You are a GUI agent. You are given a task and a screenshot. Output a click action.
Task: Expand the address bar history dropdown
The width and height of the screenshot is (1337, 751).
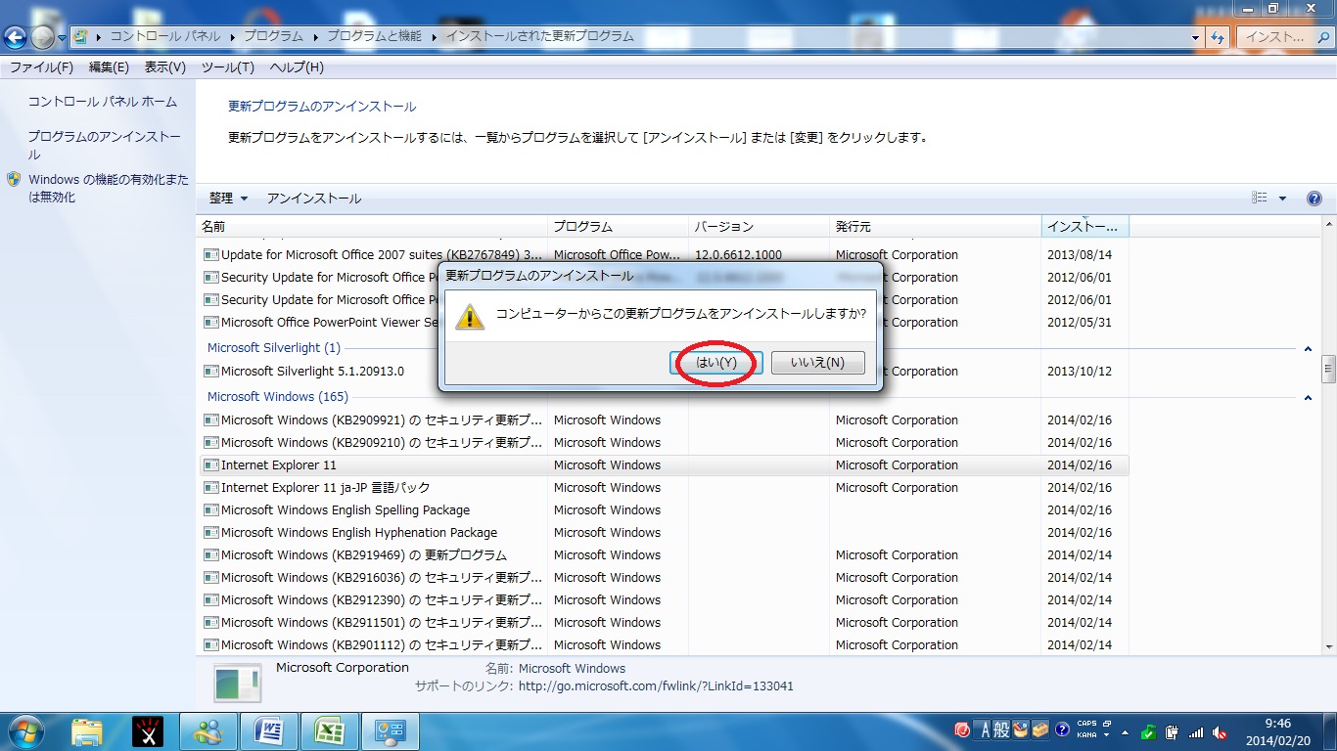point(1196,37)
